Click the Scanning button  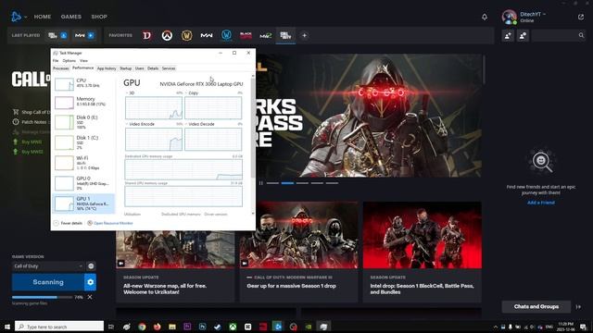point(48,282)
